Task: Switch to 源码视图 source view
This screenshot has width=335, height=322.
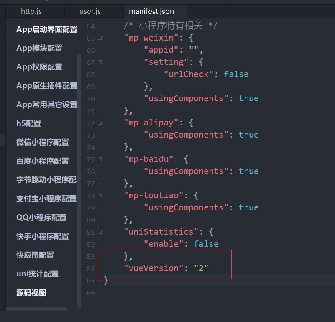Action: click(x=31, y=293)
